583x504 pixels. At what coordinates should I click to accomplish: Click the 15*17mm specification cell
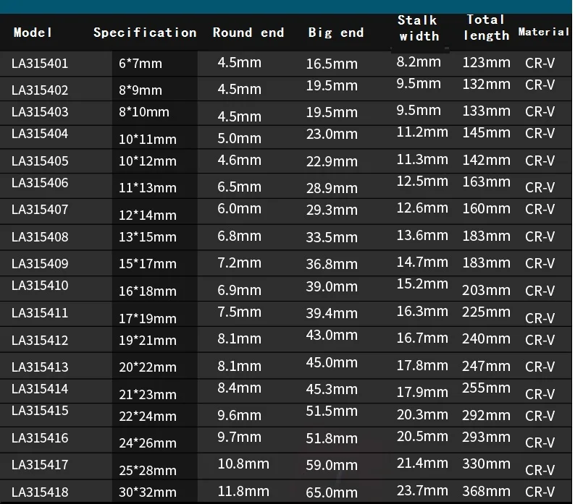pyautogui.click(x=148, y=264)
